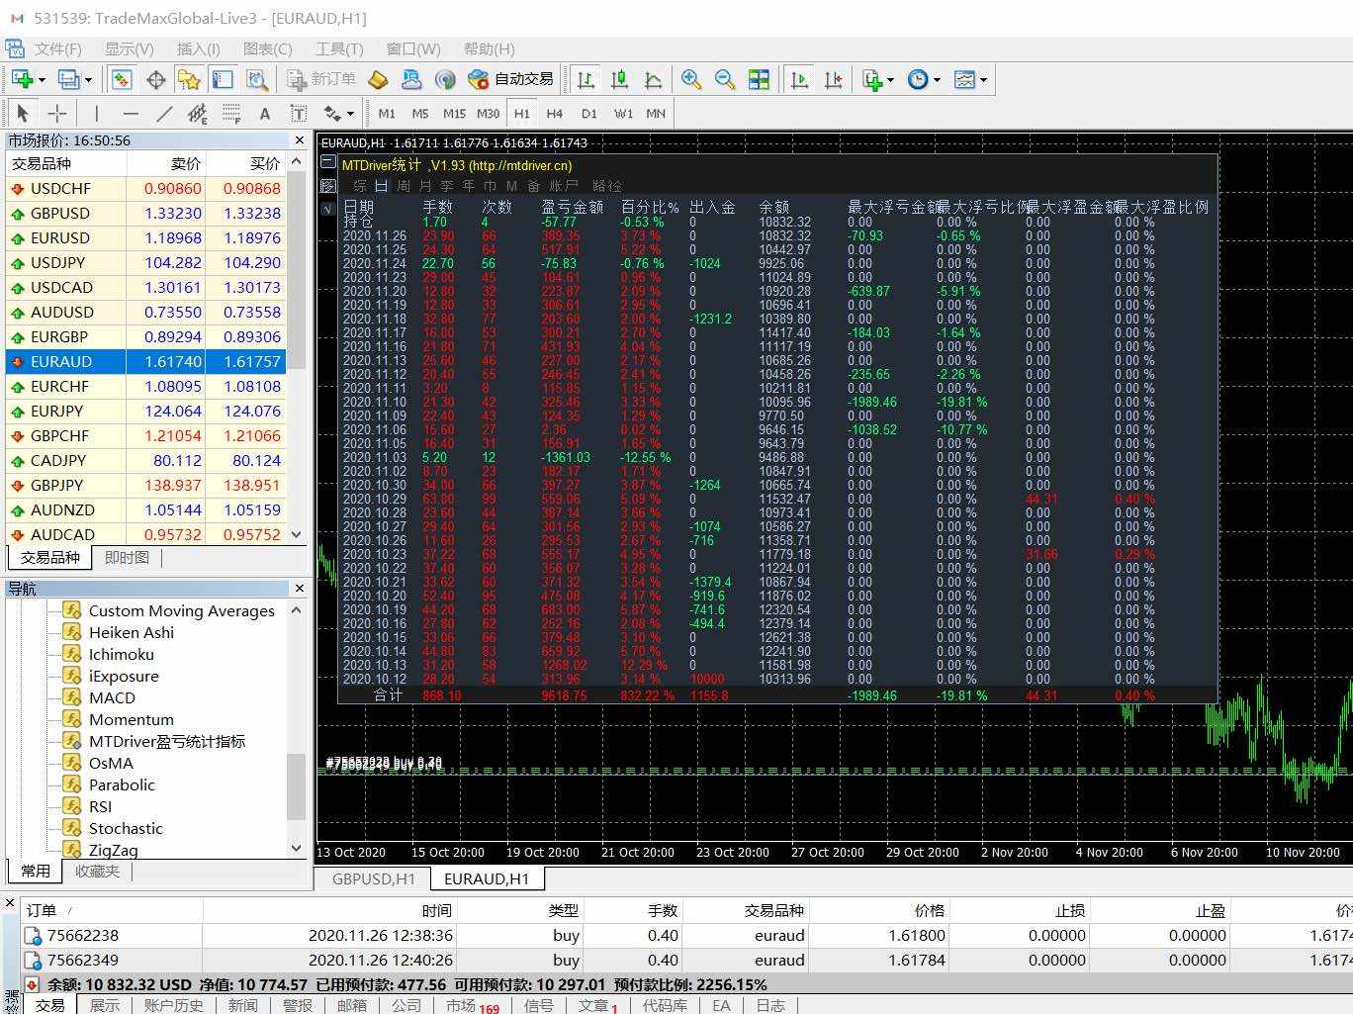Select the trendline drawing tool

(164, 114)
